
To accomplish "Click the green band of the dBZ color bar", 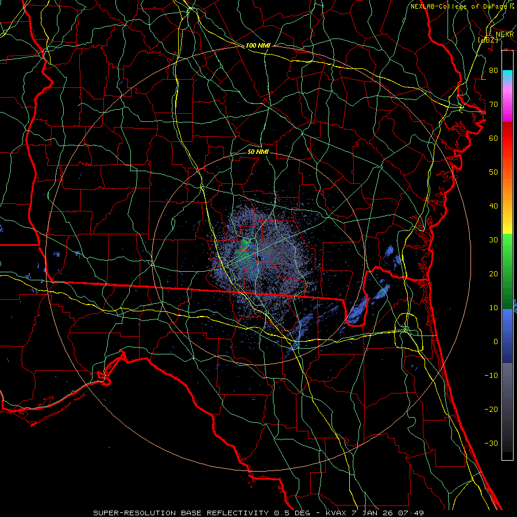I will pos(507,271).
